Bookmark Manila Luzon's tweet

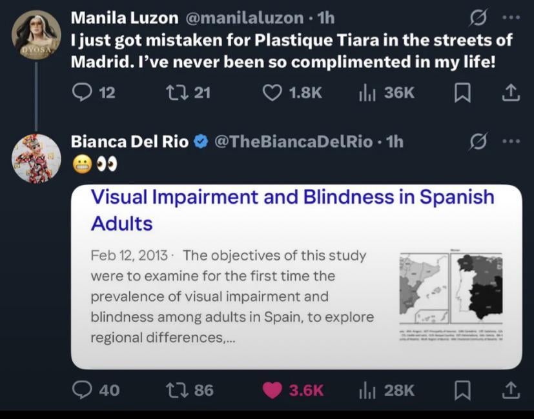point(462,93)
